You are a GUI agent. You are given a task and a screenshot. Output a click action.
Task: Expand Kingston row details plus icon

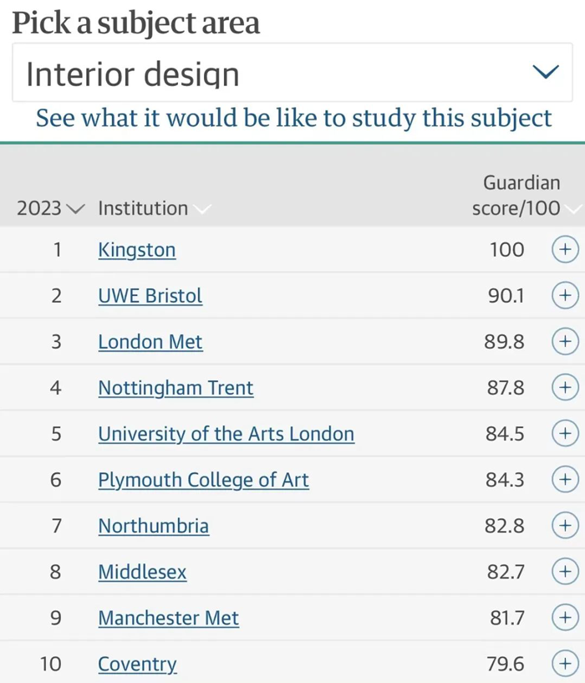[x=565, y=250]
